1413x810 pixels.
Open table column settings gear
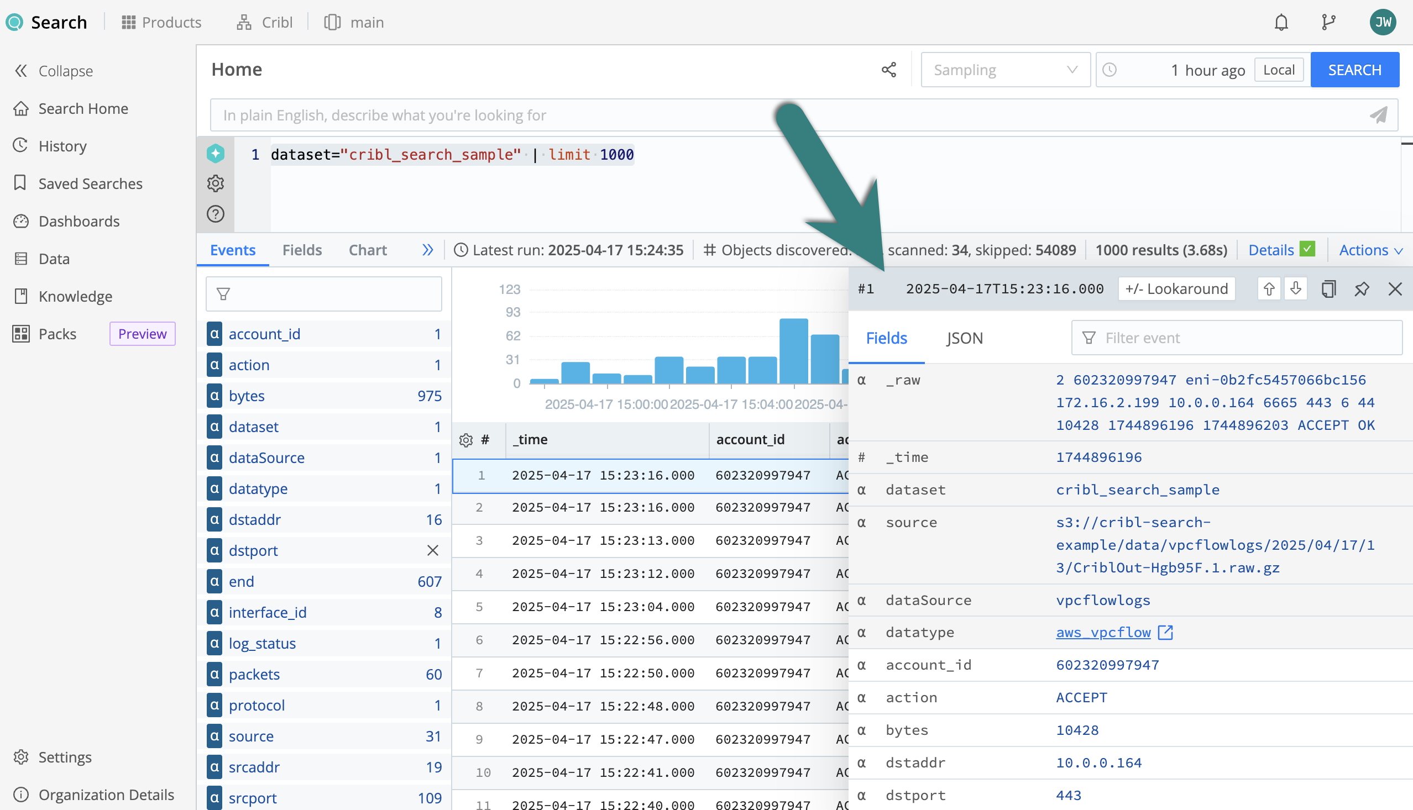pyautogui.click(x=466, y=440)
